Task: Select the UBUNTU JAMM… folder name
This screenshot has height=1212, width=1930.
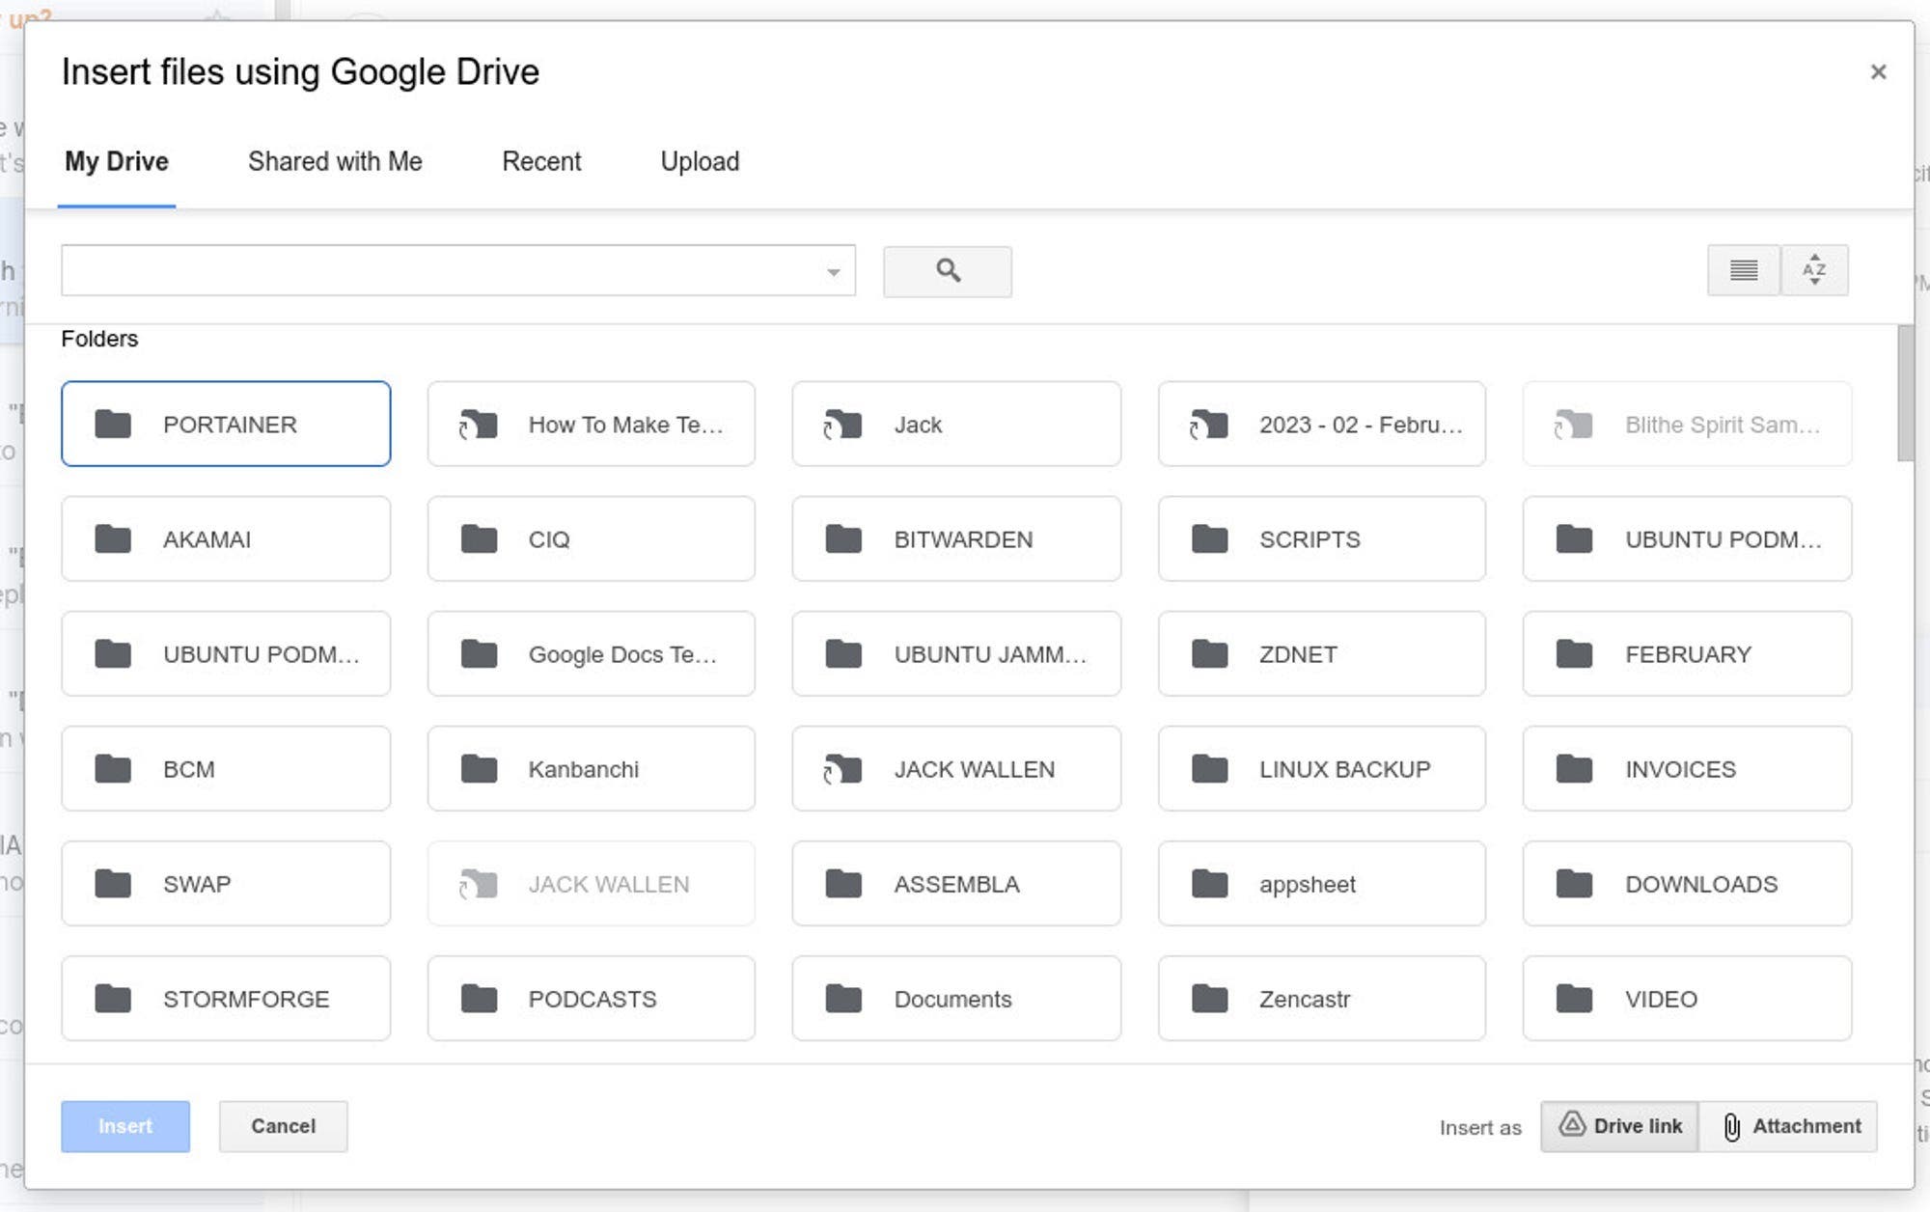Action: [x=990, y=654]
